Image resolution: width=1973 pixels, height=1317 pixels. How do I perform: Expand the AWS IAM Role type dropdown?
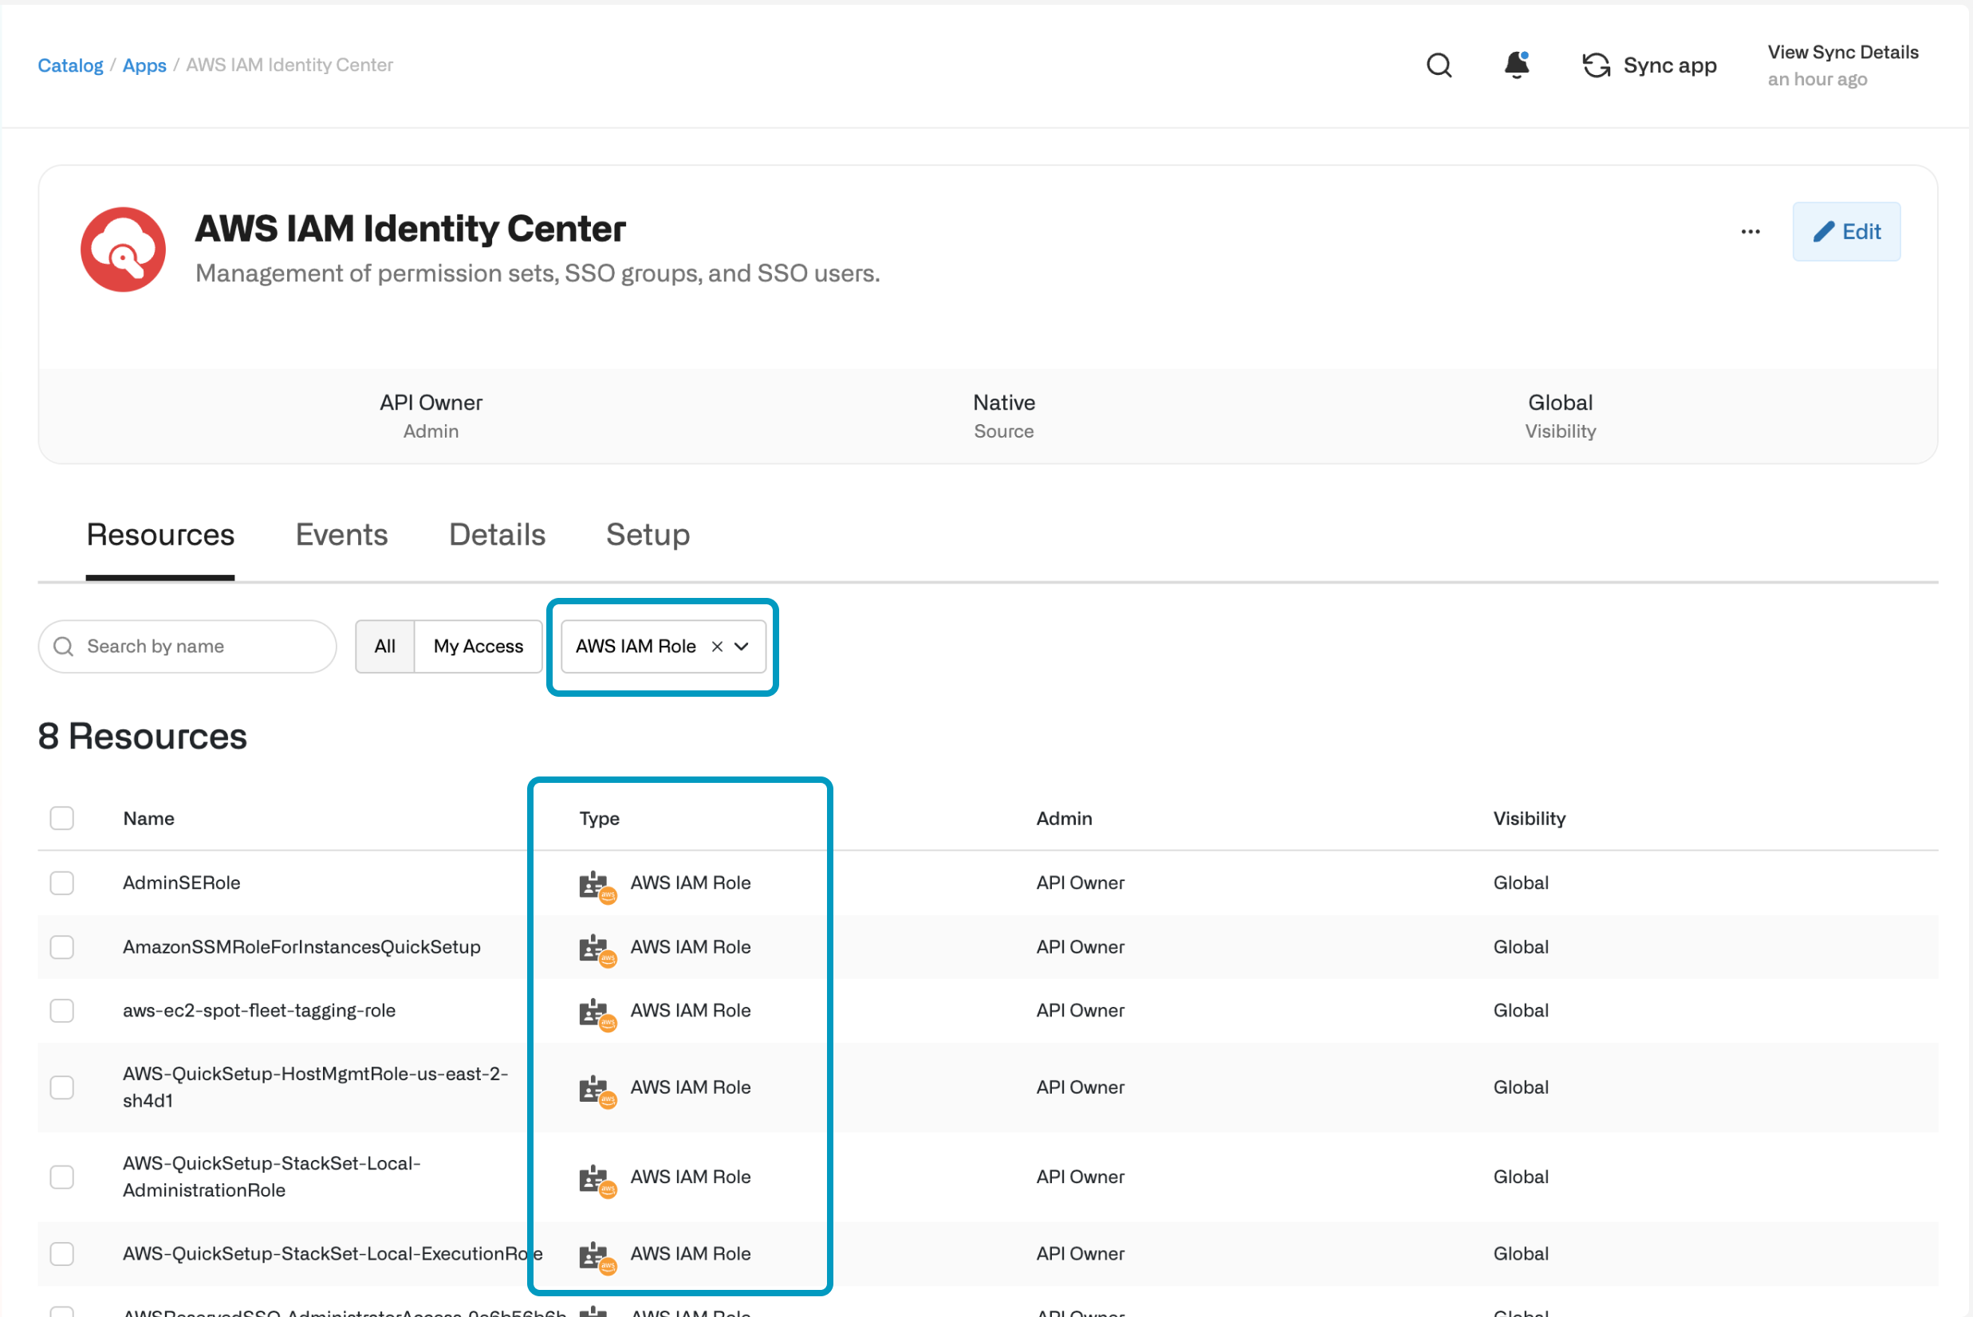pyautogui.click(x=741, y=646)
